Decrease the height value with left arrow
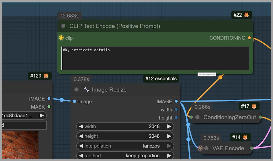The width and height of the screenshot is (273, 161). point(81,136)
